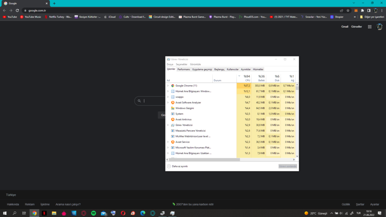386x217 pixels.
Task: Expand the wsappx process
Action: coord(168,97)
